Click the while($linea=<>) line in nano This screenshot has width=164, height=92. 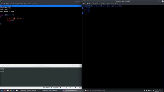pyautogui.click(x=7, y=15)
